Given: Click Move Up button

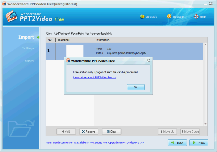Looking at the screenshot, I should (x=167, y=131).
